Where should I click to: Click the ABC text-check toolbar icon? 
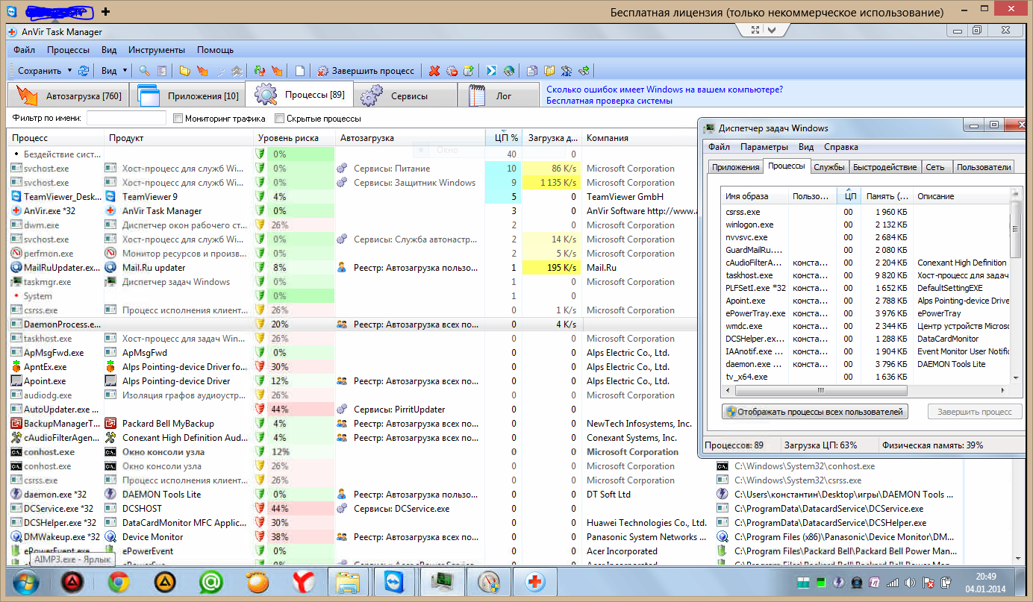click(x=567, y=71)
